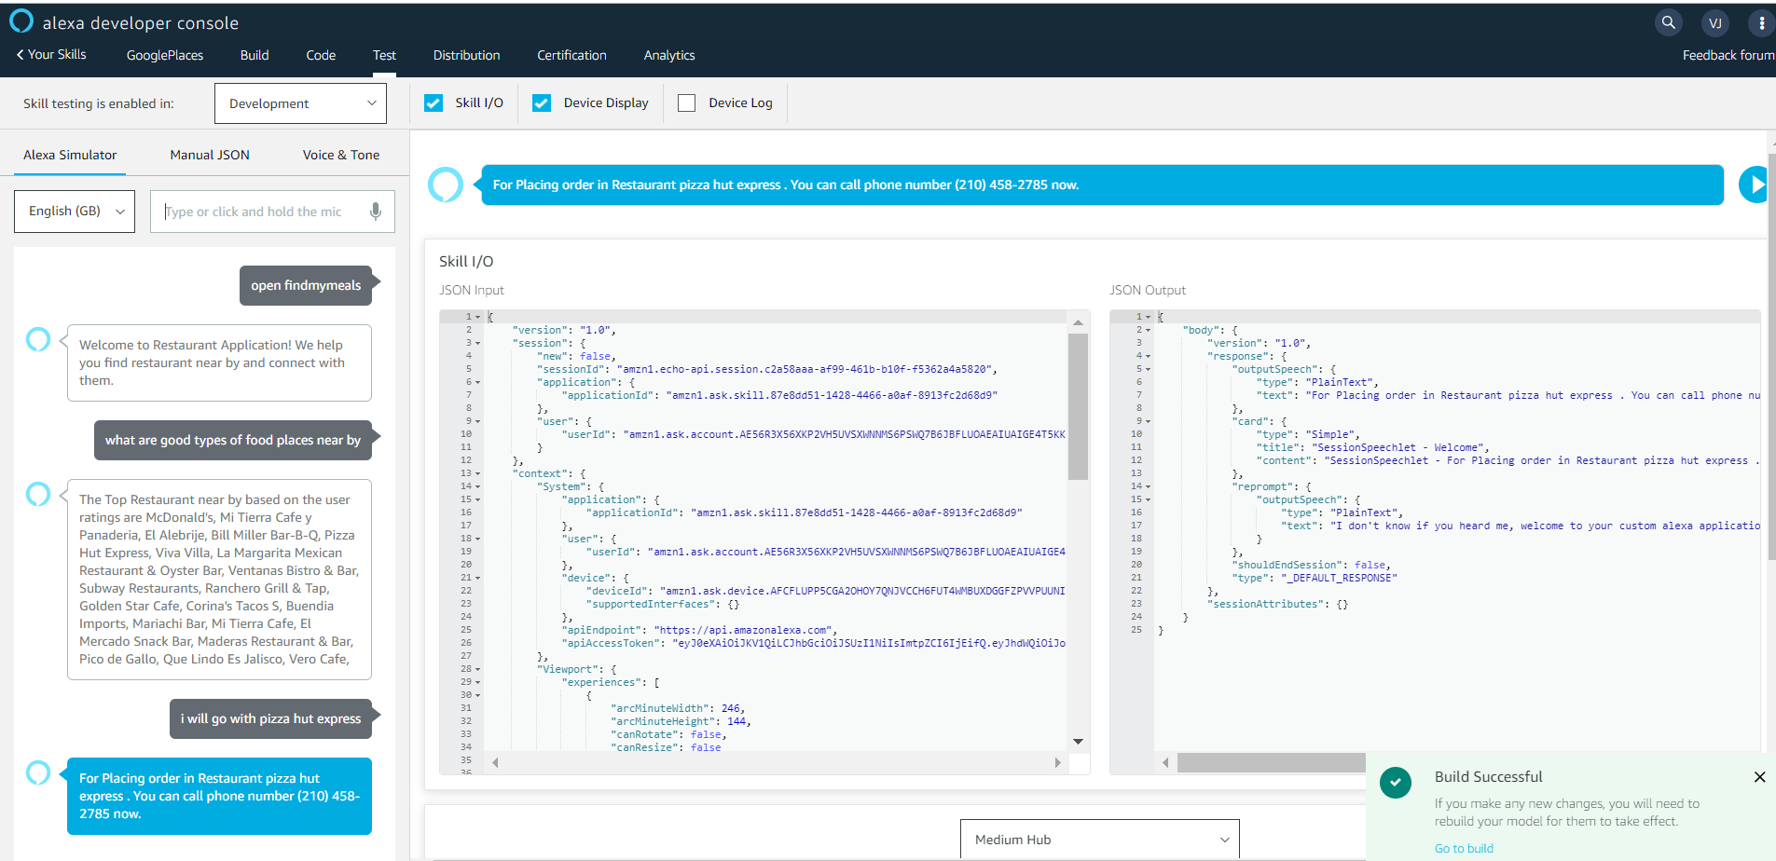Collapse the "card" block at JSON Output line 9
This screenshot has width=1776, height=861.
[1148, 421]
